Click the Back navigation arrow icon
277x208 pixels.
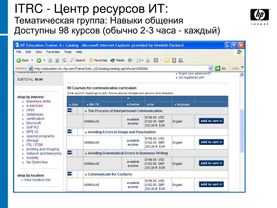tap(18, 60)
